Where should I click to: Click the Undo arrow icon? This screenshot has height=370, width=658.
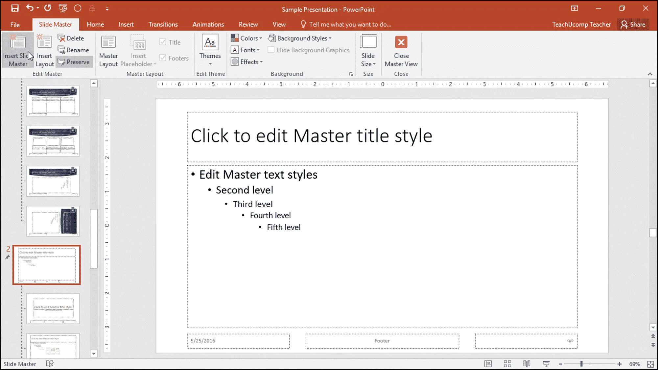coord(30,8)
